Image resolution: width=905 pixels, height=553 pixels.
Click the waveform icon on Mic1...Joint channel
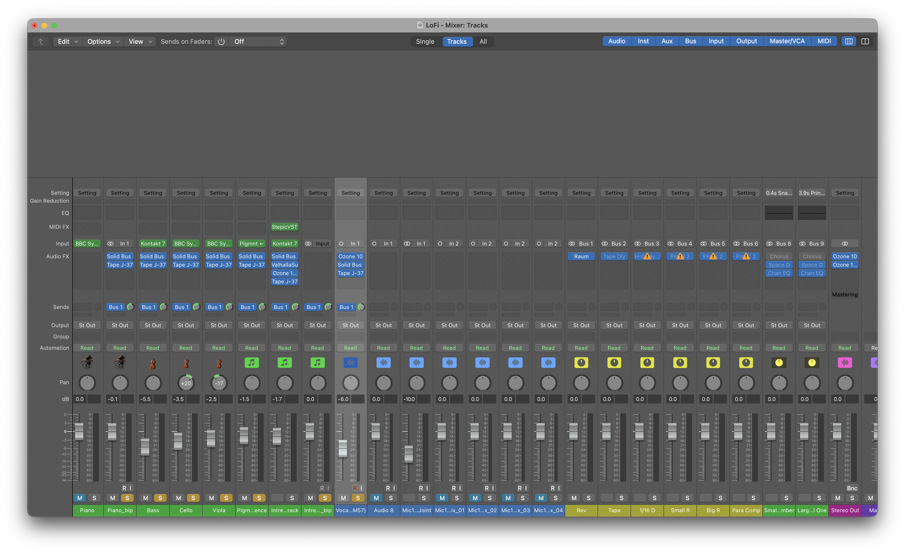[x=417, y=363]
